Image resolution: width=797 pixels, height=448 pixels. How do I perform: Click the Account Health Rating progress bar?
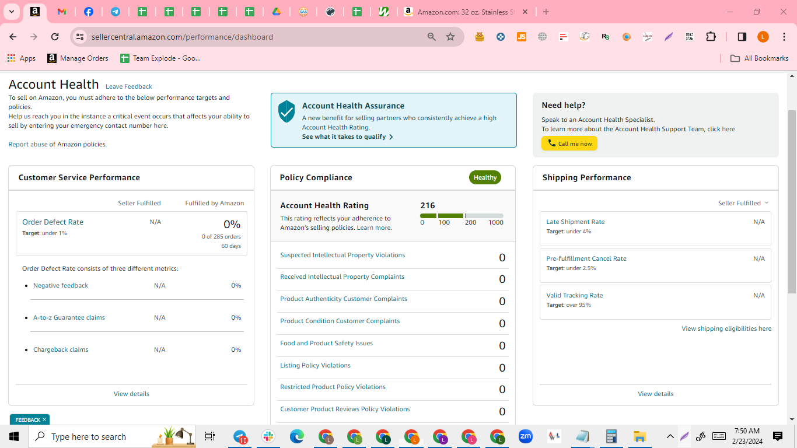pyautogui.click(x=462, y=216)
